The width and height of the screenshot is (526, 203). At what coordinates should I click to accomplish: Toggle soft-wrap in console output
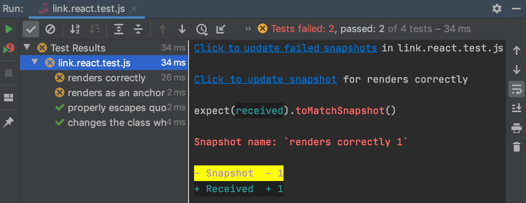[x=516, y=89]
